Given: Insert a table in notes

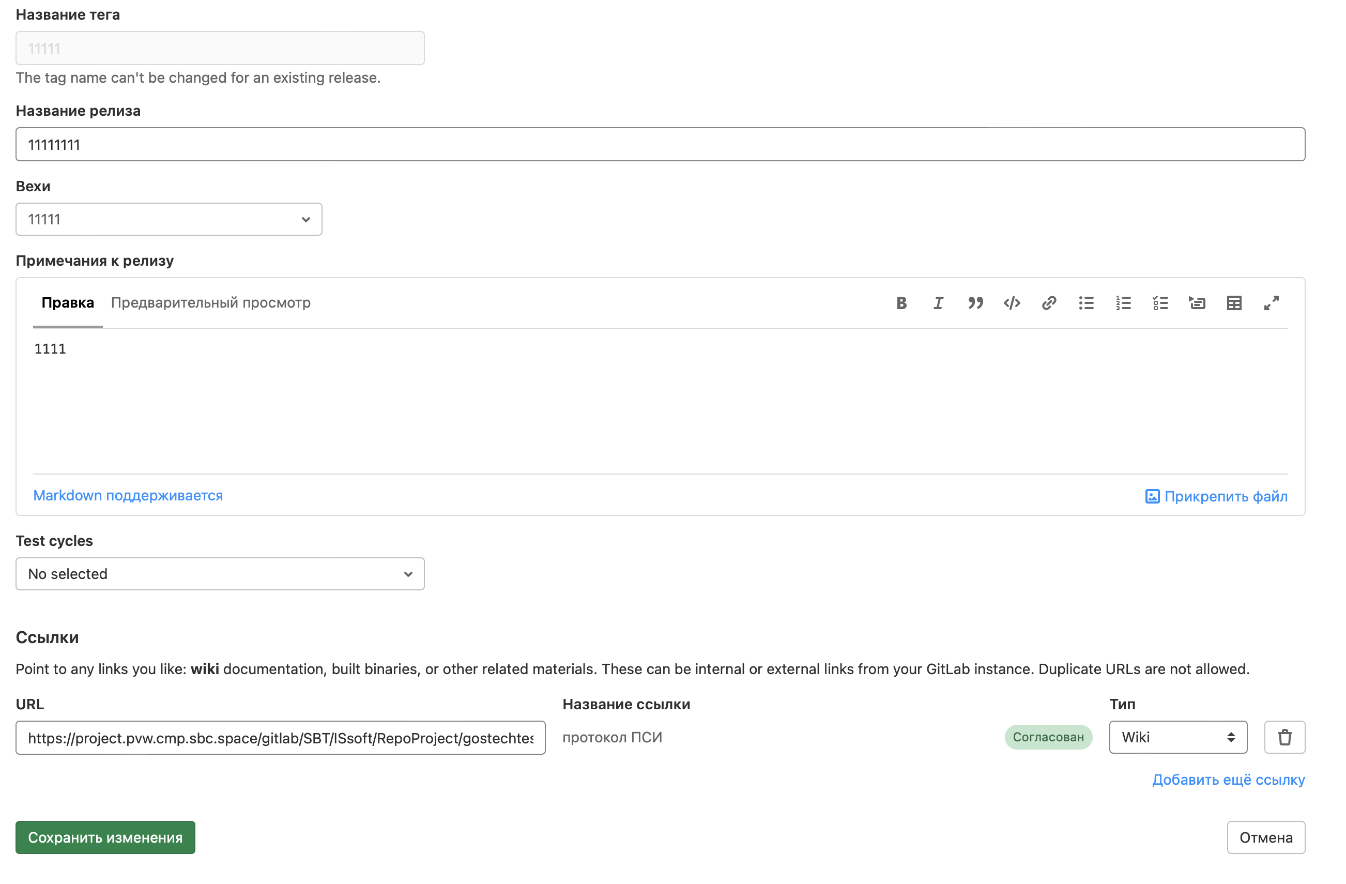Looking at the screenshot, I should point(1234,303).
